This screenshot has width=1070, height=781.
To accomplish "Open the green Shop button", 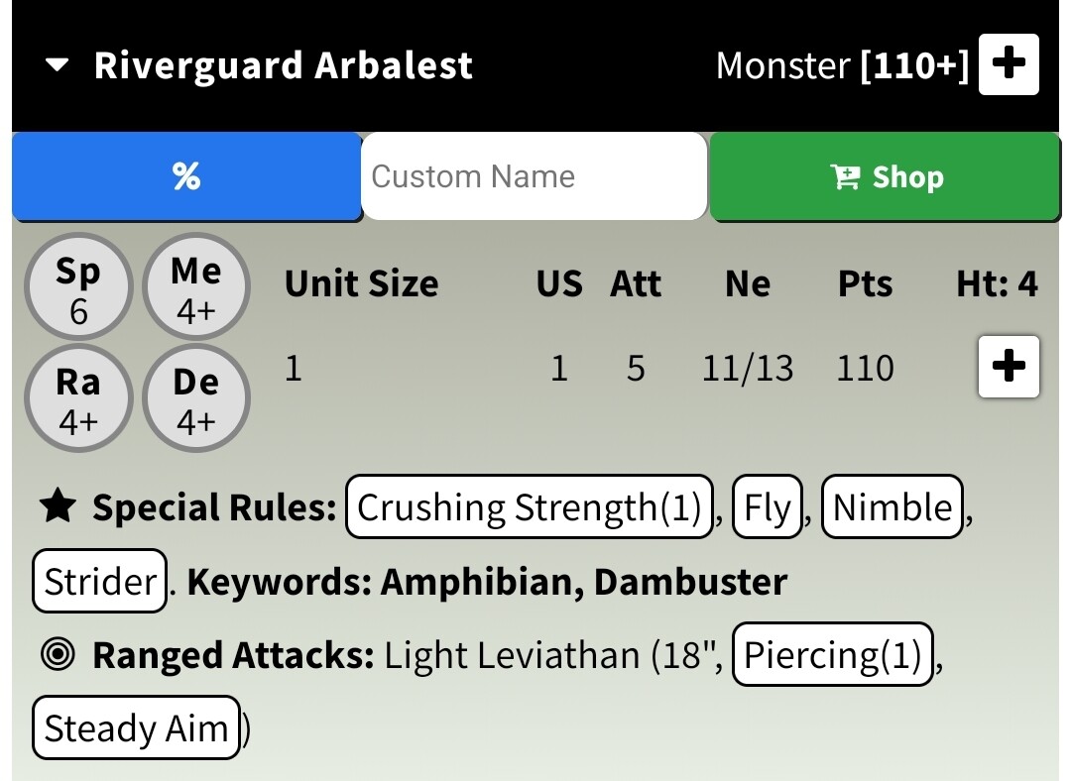I will tap(885, 176).
